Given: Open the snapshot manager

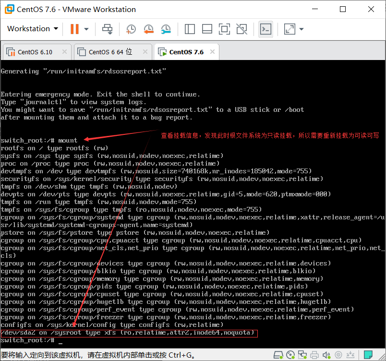Looking at the screenshot, I should click(x=166, y=29).
